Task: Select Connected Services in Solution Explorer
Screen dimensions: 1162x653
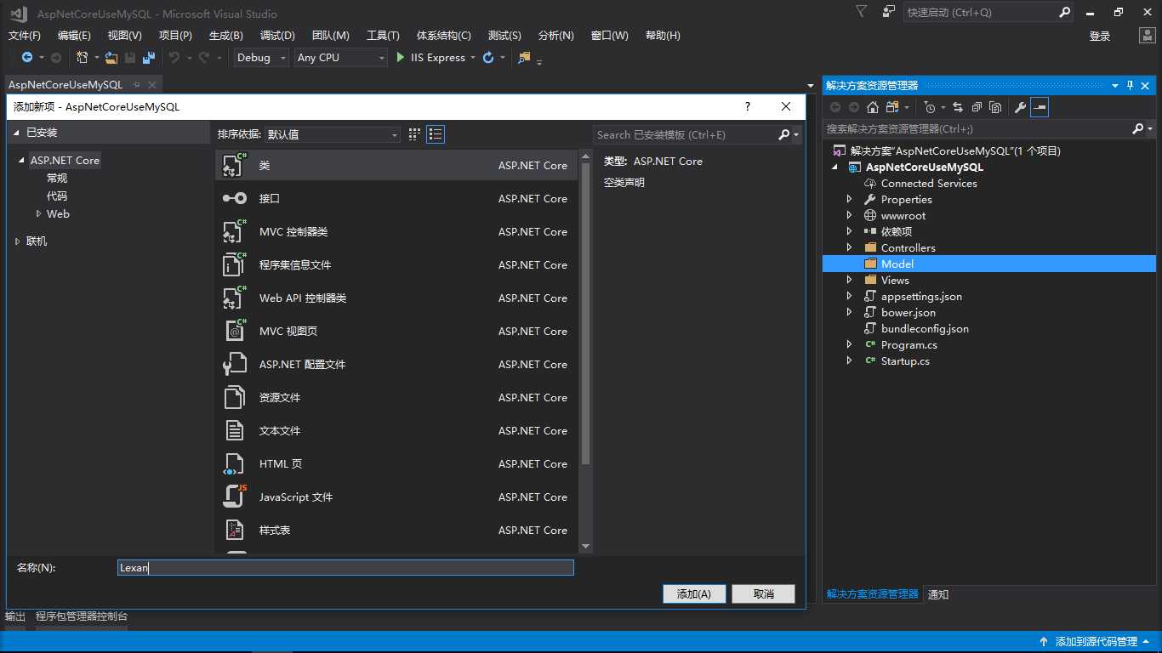Action: [929, 183]
